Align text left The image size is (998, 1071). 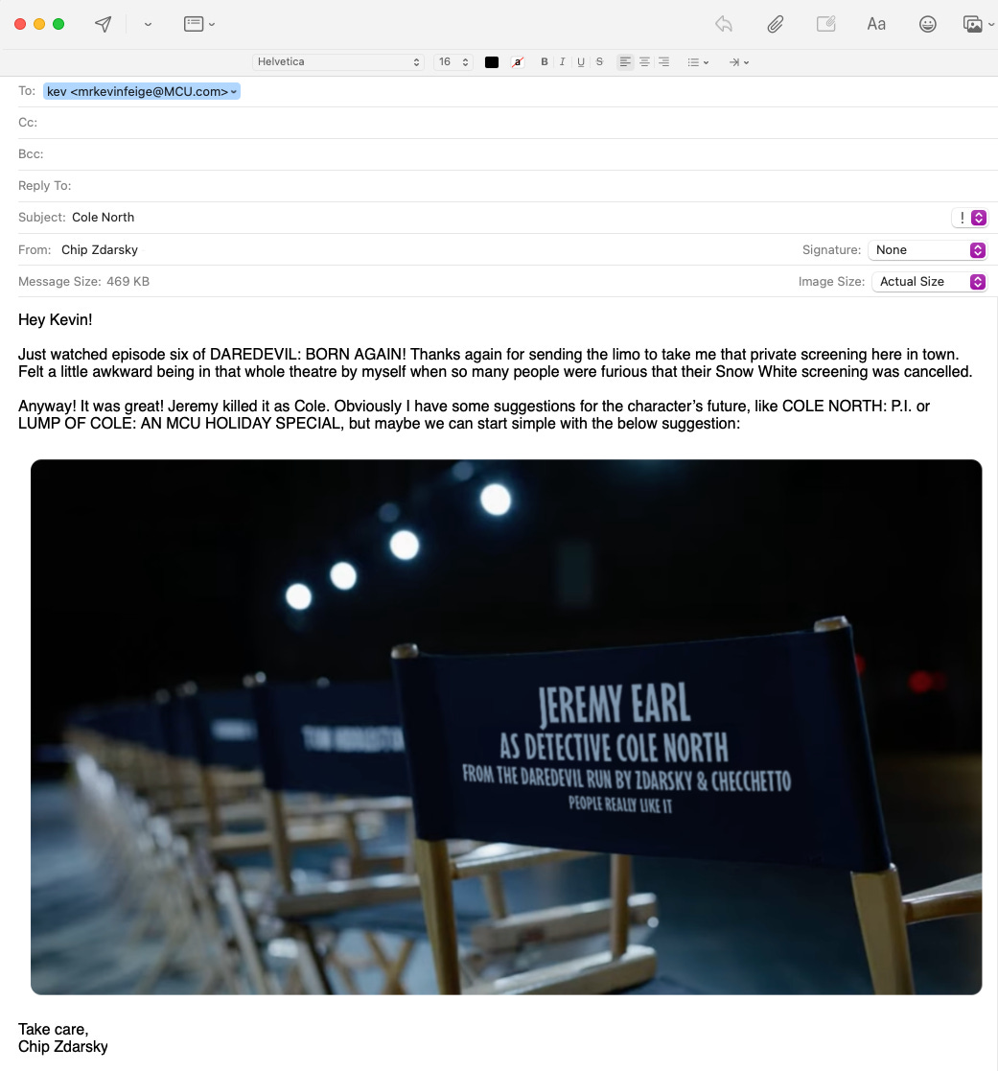(625, 62)
